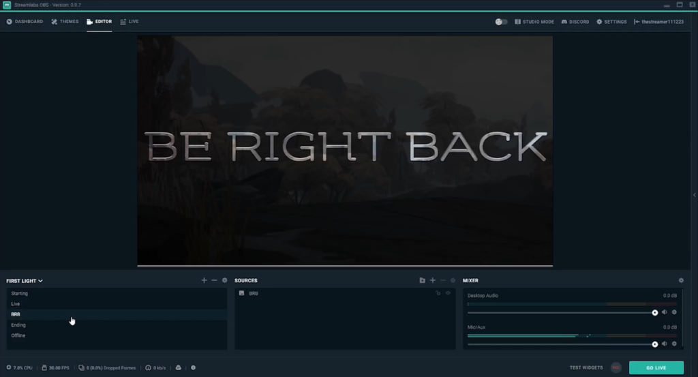Click the BRB source image type icon

242,293
